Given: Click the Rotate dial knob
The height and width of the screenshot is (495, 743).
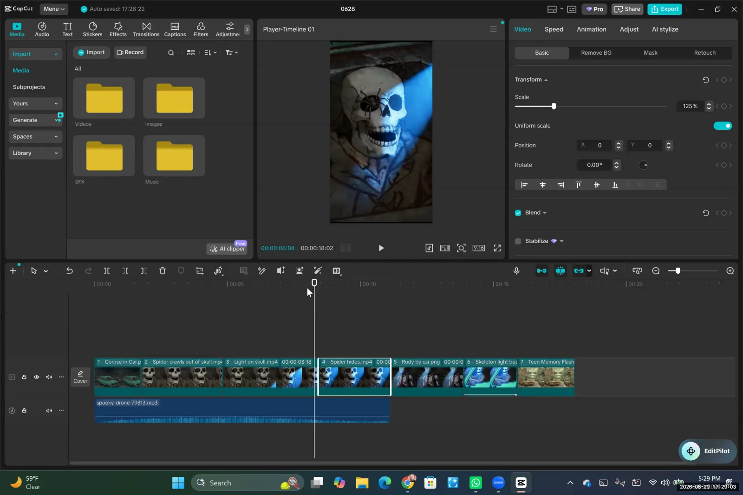Looking at the screenshot, I should [644, 165].
